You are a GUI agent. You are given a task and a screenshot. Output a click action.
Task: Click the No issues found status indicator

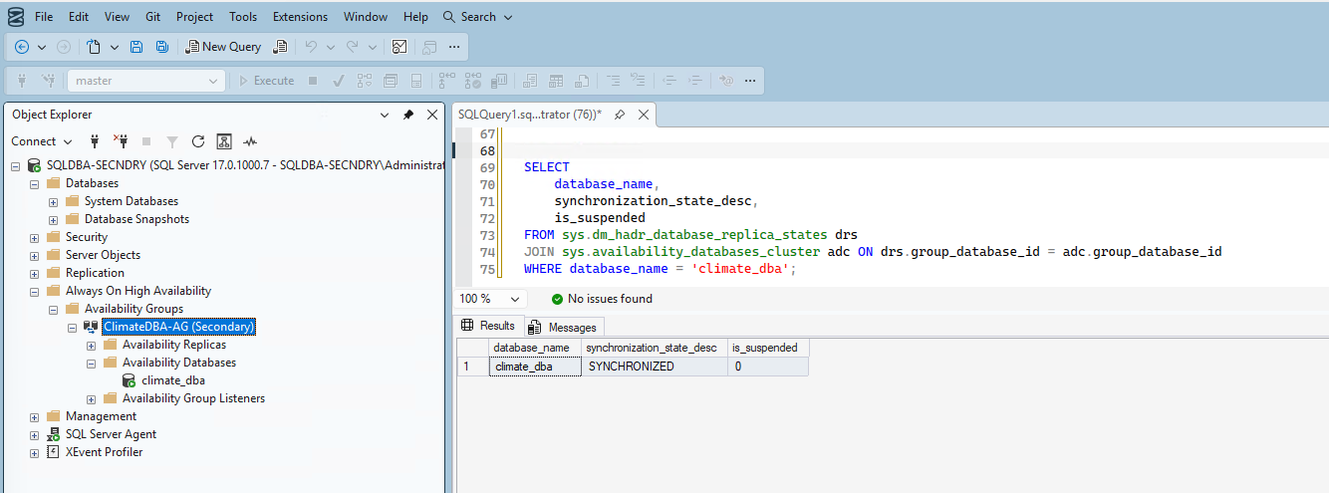coord(602,299)
